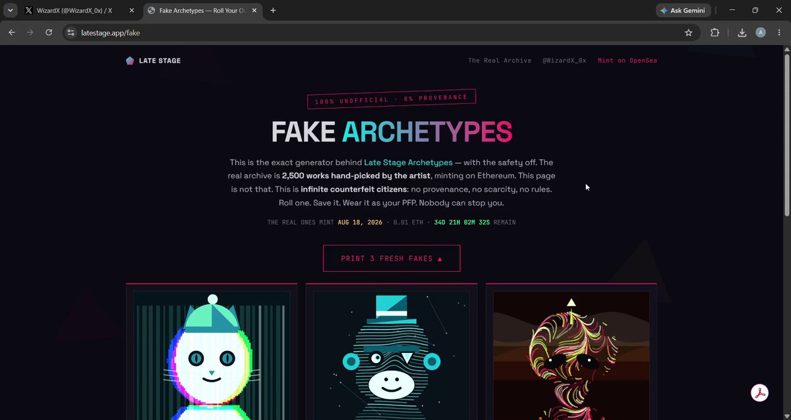Screen dimensions: 791x420
Task: Follow the Late Stage Archetypes inline link
Action: (408, 163)
